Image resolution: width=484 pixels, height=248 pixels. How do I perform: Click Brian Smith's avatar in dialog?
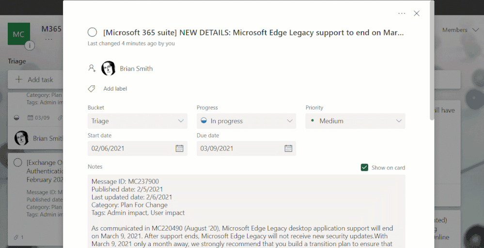109,68
